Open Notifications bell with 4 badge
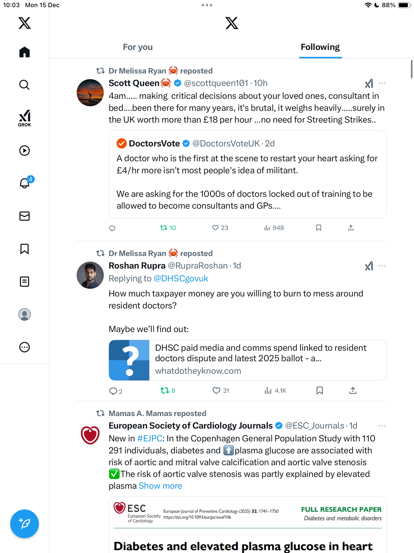 coord(25,183)
